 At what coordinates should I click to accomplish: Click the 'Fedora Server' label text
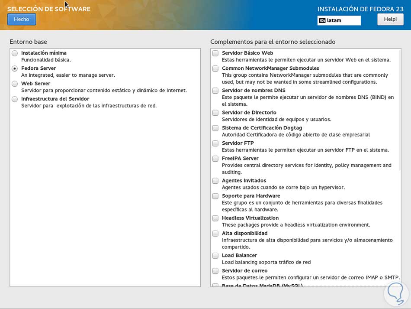coord(39,68)
